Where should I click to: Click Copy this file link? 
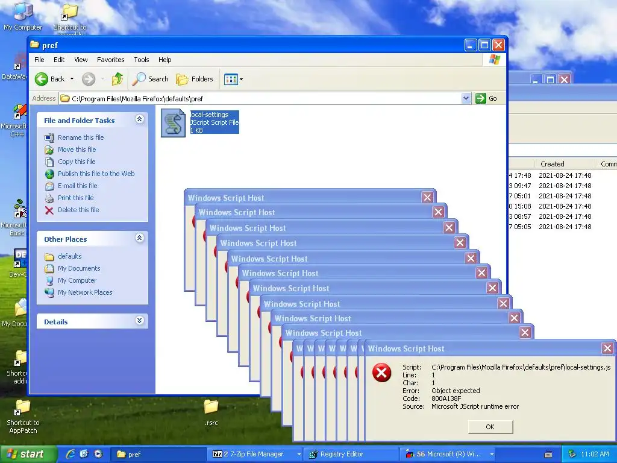click(77, 162)
